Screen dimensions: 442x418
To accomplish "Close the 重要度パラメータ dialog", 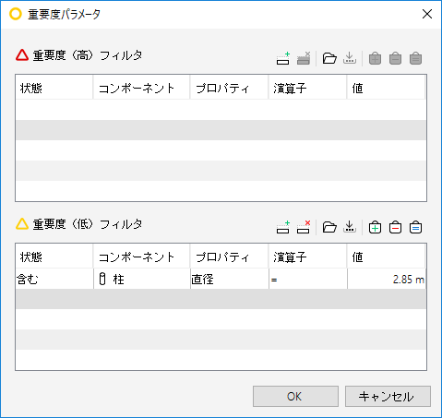I will click(427, 14).
